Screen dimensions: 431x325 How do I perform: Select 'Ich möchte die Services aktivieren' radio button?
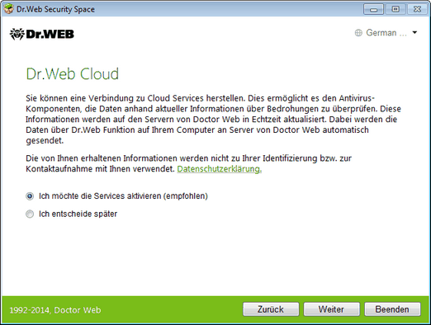[x=30, y=196]
